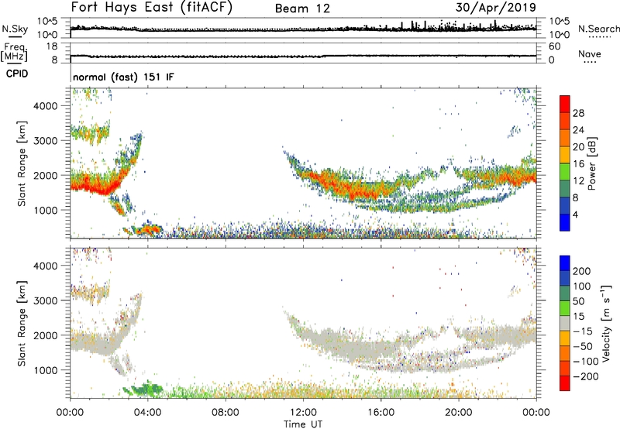Select 'Slant Range [km]' label of velocity panel
Screen dimensions: 620x429
(22, 323)
